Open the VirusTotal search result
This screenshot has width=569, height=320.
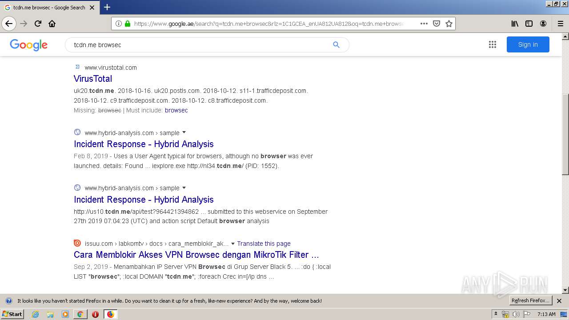click(x=93, y=79)
